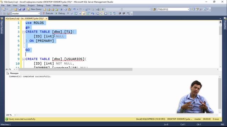
Task: Specify values for template parameters icon
Action: [128, 13]
